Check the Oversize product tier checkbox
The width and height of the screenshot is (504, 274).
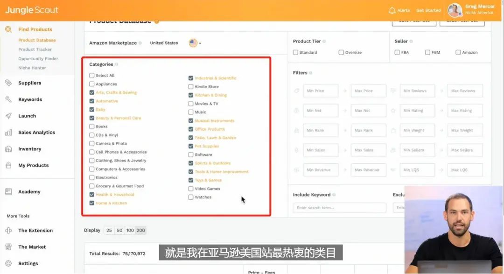[x=341, y=52]
